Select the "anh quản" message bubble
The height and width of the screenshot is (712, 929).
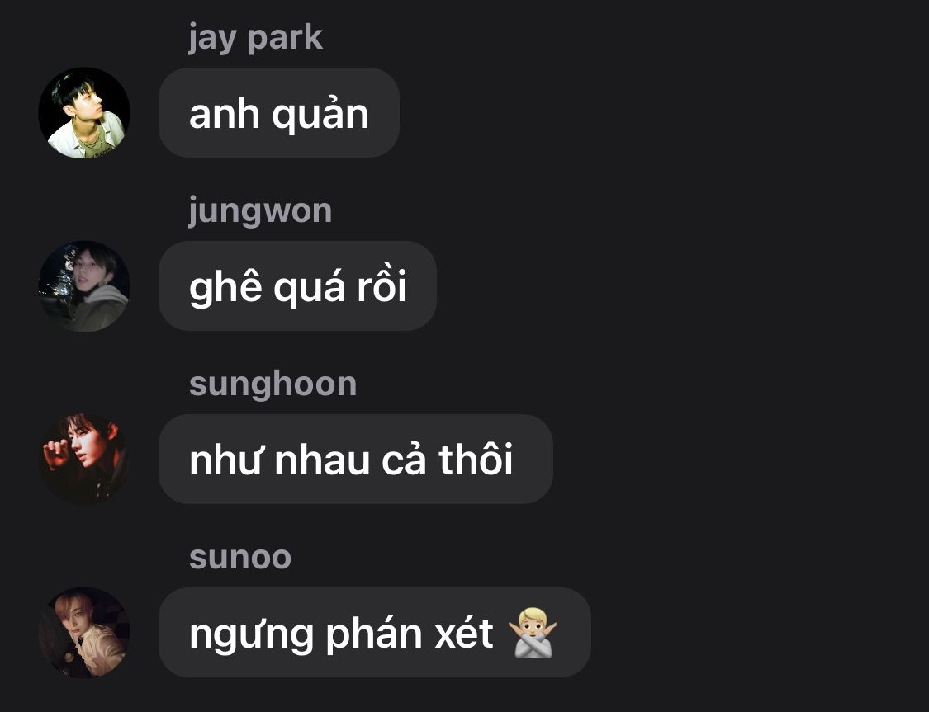(x=279, y=112)
